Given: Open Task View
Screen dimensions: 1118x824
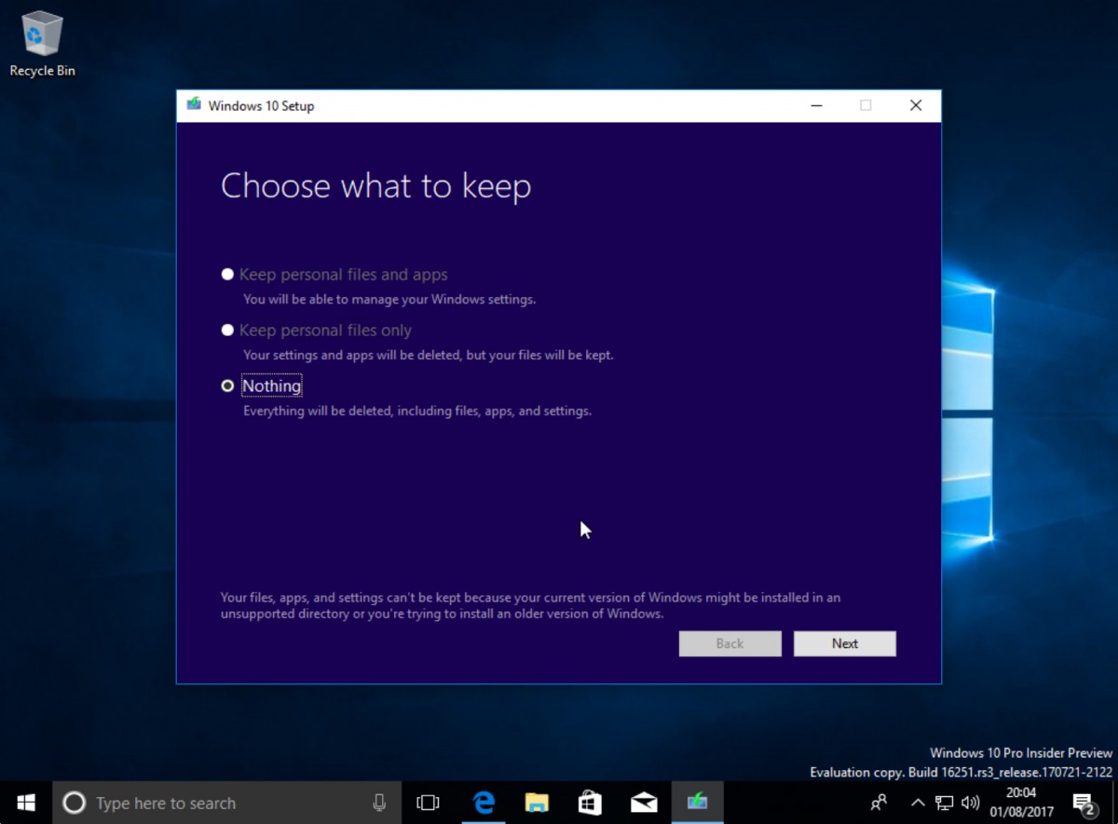Looking at the screenshot, I should (x=428, y=802).
